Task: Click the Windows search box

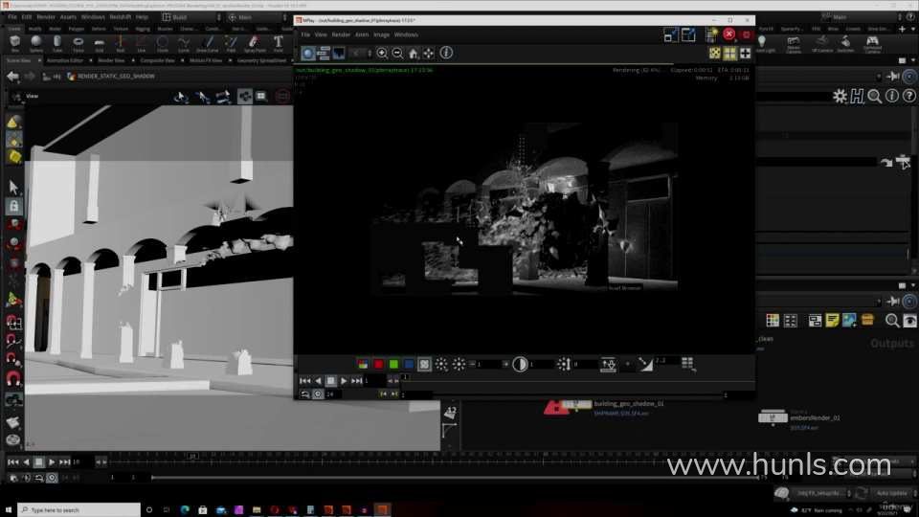Action: click(79, 510)
